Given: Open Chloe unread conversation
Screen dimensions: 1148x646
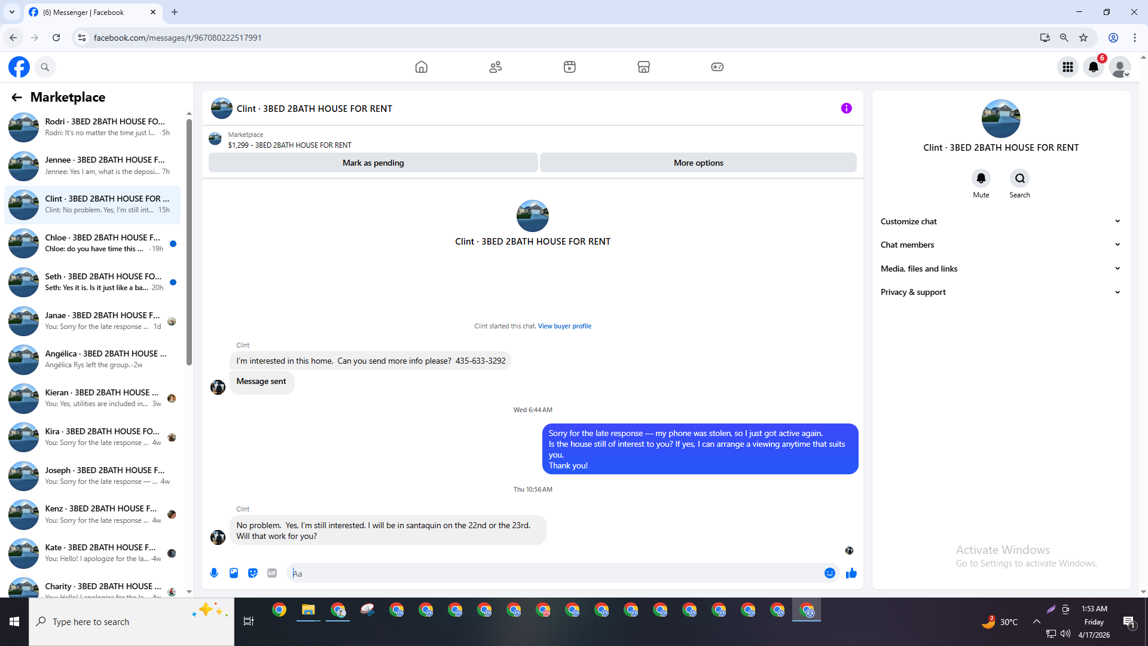Looking at the screenshot, I should click(93, 243).
